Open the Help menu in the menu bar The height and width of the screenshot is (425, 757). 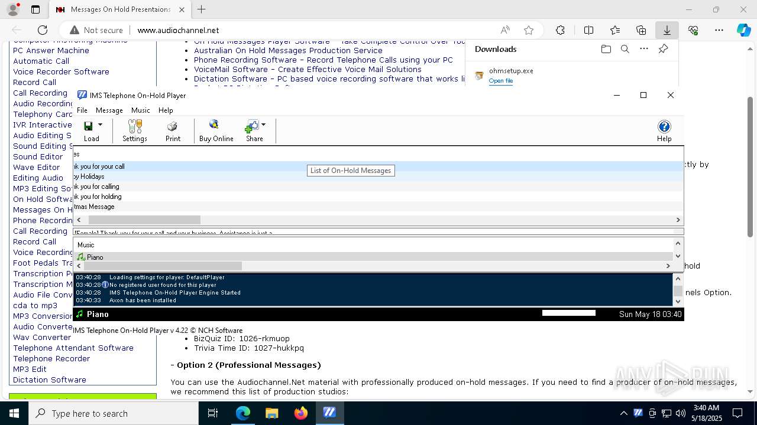click(x=166, y=110)
